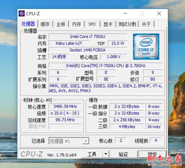Click the L3 cache value 4 MBytes
This screenshot has width=185, height=168.
coord(127,127)
